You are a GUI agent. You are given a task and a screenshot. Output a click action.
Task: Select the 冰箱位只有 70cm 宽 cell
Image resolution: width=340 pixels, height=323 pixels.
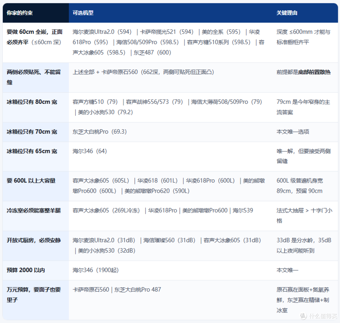[x=36, y=132]
